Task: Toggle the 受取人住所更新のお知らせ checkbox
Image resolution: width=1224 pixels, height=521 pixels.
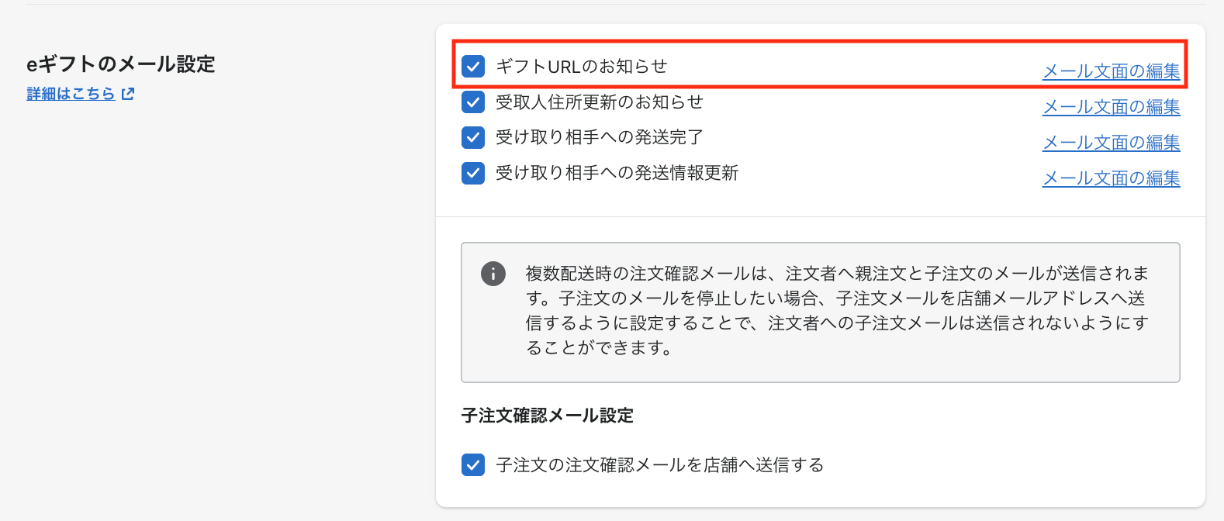Action: pyautogui.click(x=473, y=102)
